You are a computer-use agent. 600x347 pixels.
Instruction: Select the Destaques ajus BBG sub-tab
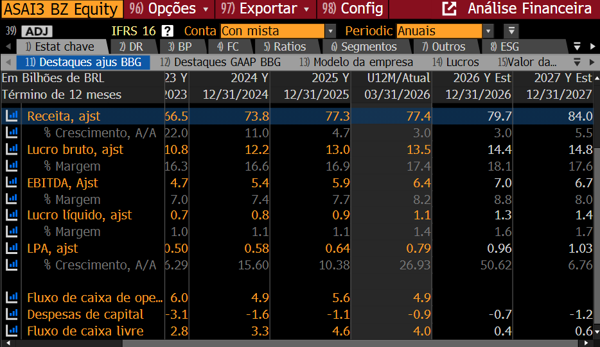pos(84,62)
